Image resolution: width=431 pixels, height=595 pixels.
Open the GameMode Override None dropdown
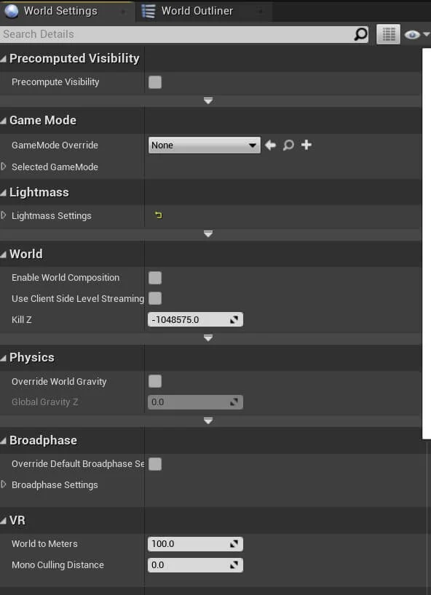(205, 145)
